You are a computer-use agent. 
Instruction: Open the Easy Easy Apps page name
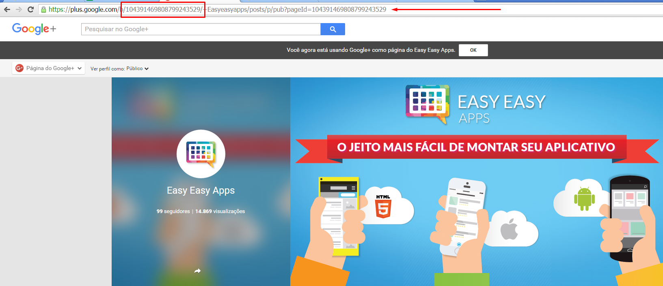[x=201, y=190]
